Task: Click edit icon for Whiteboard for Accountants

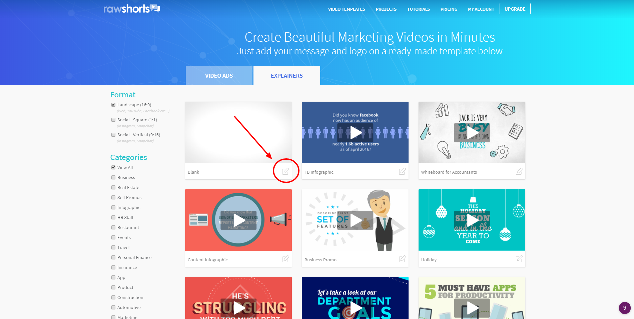Action: point(519,171)
